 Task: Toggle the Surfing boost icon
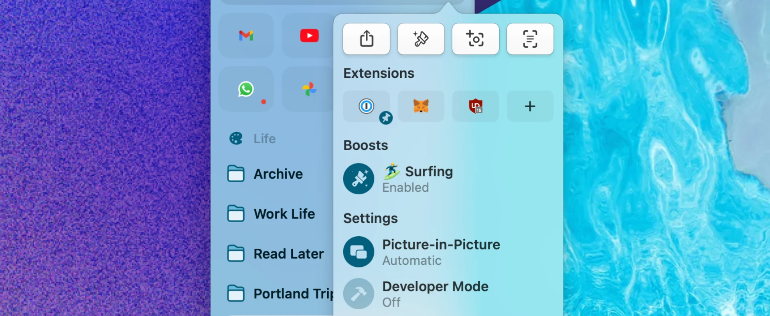tap(359, 179)
